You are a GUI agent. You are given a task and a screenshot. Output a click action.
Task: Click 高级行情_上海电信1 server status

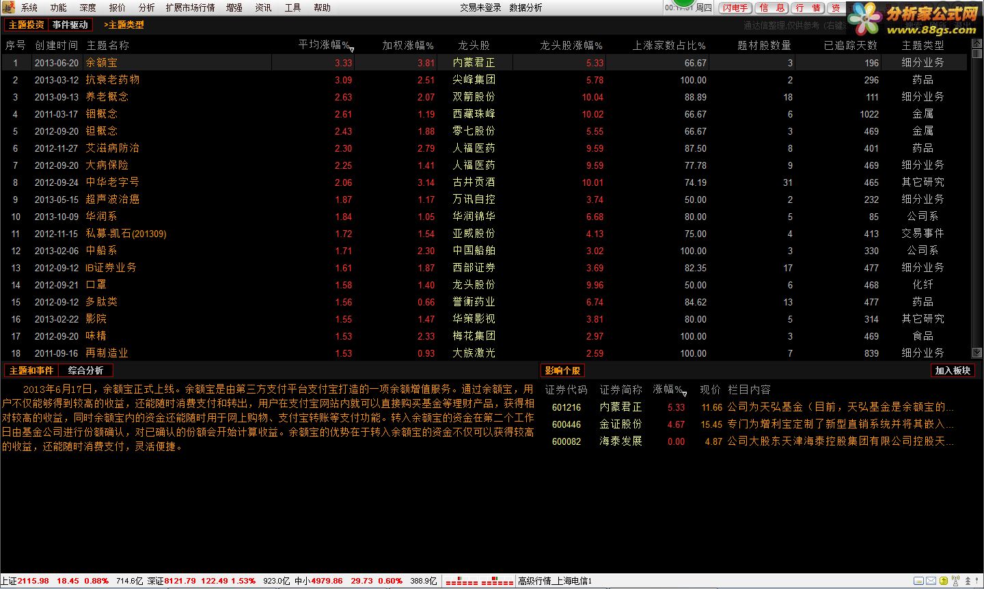click(x=555, y=581)
